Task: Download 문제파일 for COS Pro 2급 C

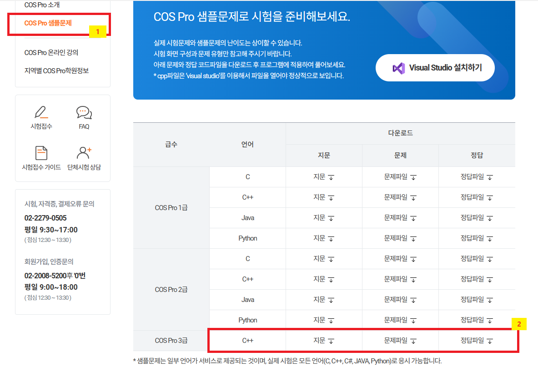Action: (400, 259)
